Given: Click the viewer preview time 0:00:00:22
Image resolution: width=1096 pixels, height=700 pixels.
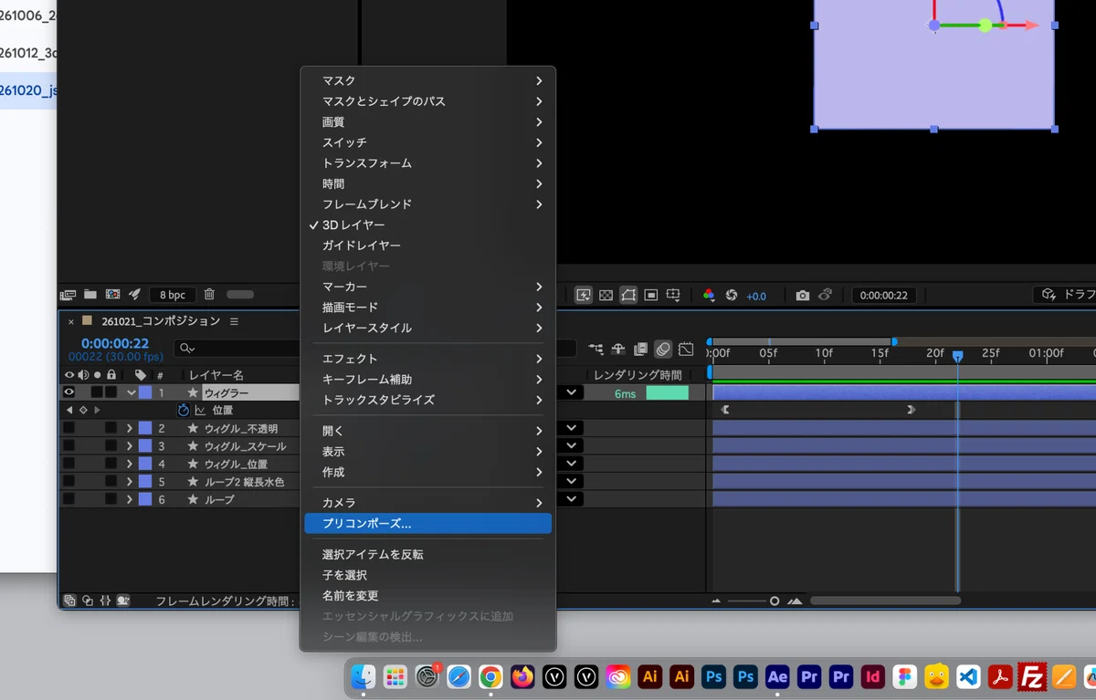Looking at the screenshot, I should pos(883,296).
